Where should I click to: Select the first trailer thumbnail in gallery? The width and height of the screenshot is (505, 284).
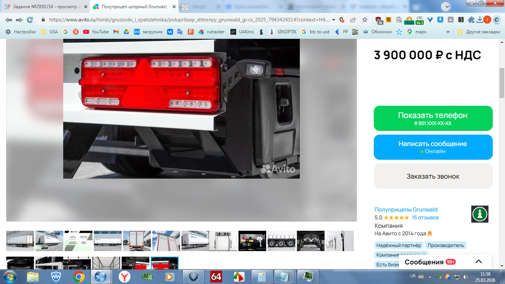coord(20,241)
